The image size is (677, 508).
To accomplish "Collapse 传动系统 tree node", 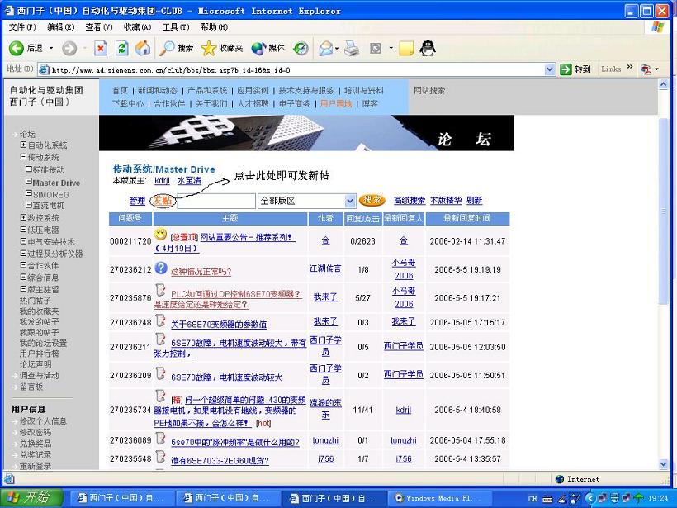I will click(23, 157).
